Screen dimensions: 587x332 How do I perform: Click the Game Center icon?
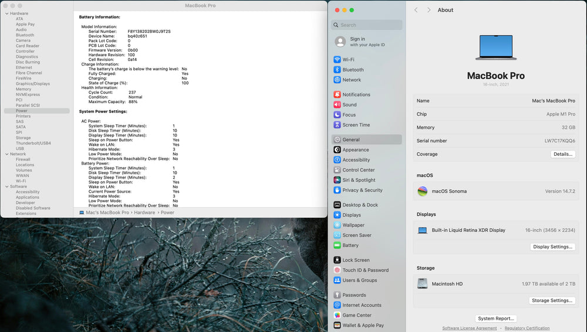point(337,315)
